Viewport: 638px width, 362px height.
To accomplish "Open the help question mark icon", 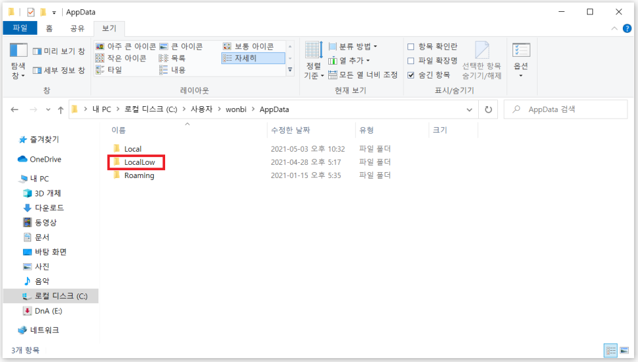I will pyautogui.click(x=627, y=28).
